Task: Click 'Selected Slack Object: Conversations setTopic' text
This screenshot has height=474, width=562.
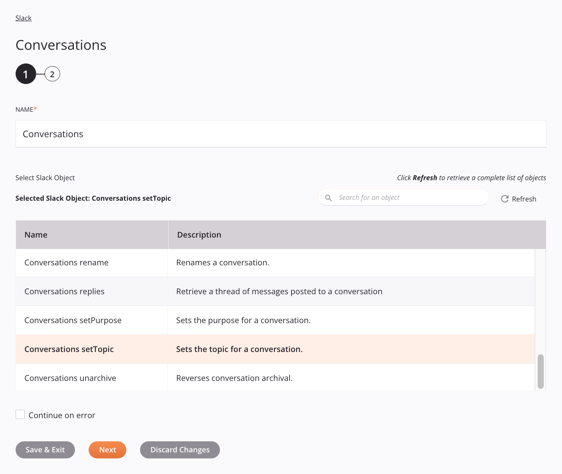Action: pos(93,198)
